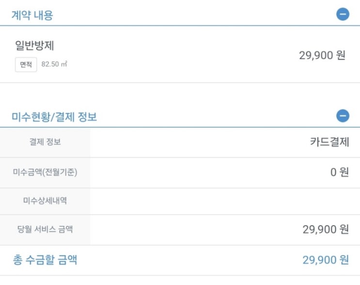Open the 미수상세내역 row label
The width and height of the screenshot is (360, 285).
(45, 201)
